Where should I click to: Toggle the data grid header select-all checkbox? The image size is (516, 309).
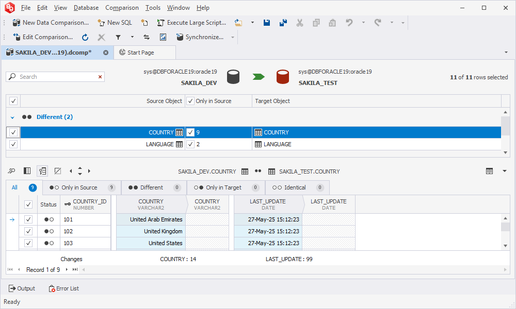[x=28, y=204]
